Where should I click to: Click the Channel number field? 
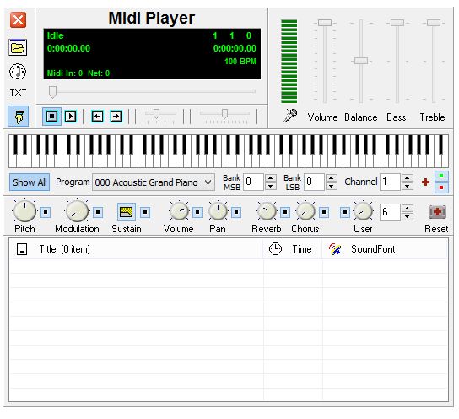390,182
